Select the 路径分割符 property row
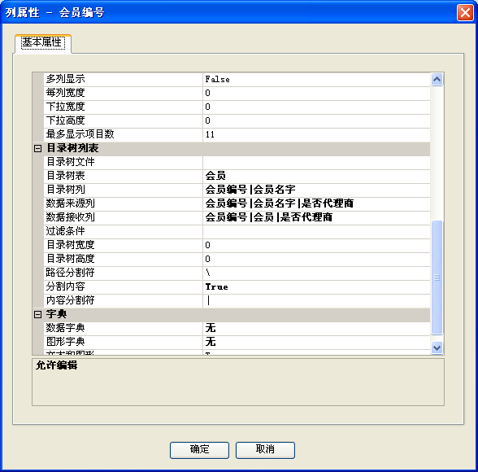This screenshot has height=472, width=478. coord(237,273)
